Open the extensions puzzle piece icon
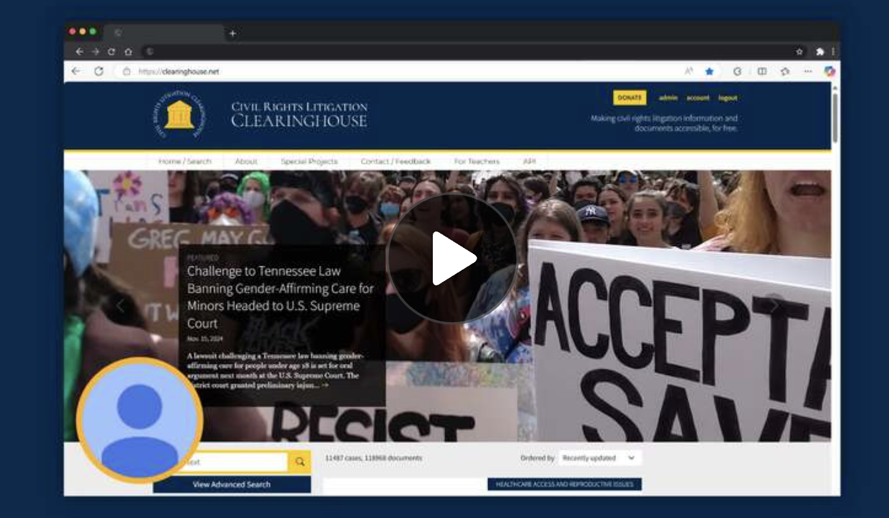The height and width of the screenshot is (518, 889). tap(820, 52)
